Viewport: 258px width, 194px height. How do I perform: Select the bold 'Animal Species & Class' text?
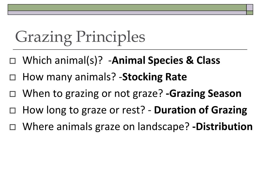tap(166, 60)
